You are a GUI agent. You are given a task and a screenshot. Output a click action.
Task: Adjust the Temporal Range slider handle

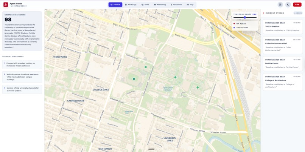[245, 17]
